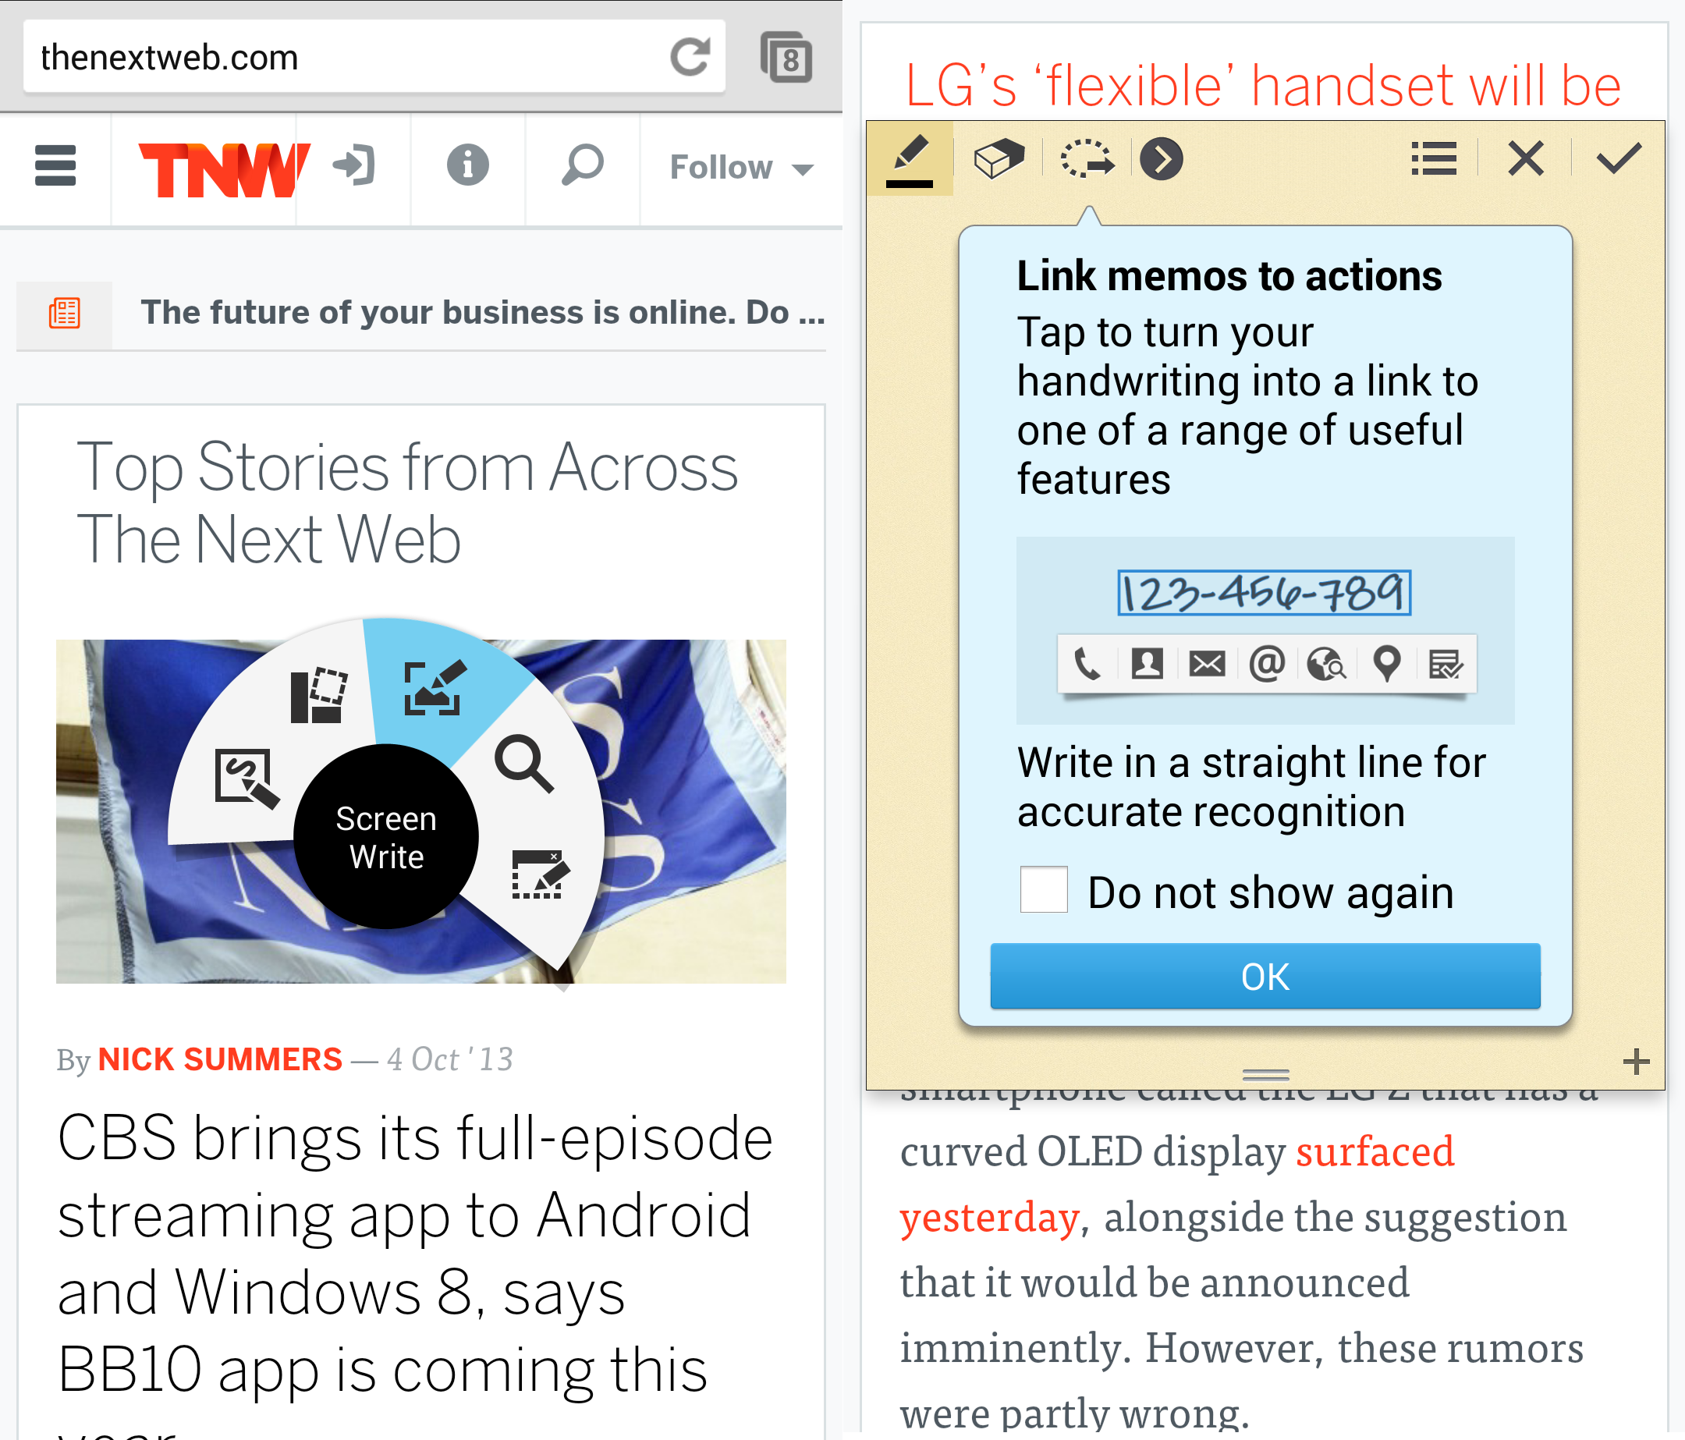Click the address bar showing thenextweb.com

(342, 57)
